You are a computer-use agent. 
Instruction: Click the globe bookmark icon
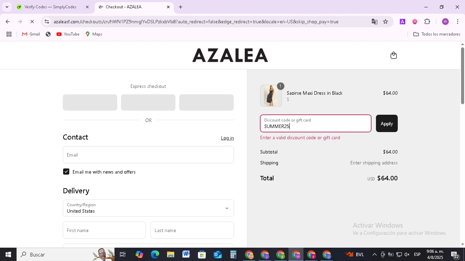48,34
